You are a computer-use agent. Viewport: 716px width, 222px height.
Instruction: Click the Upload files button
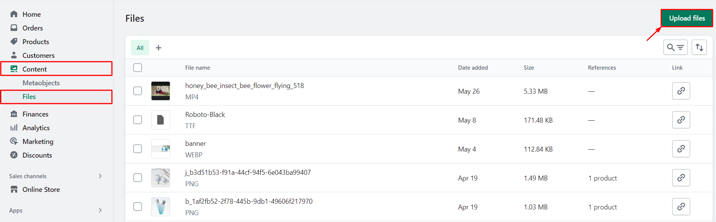tap(687, 18)
